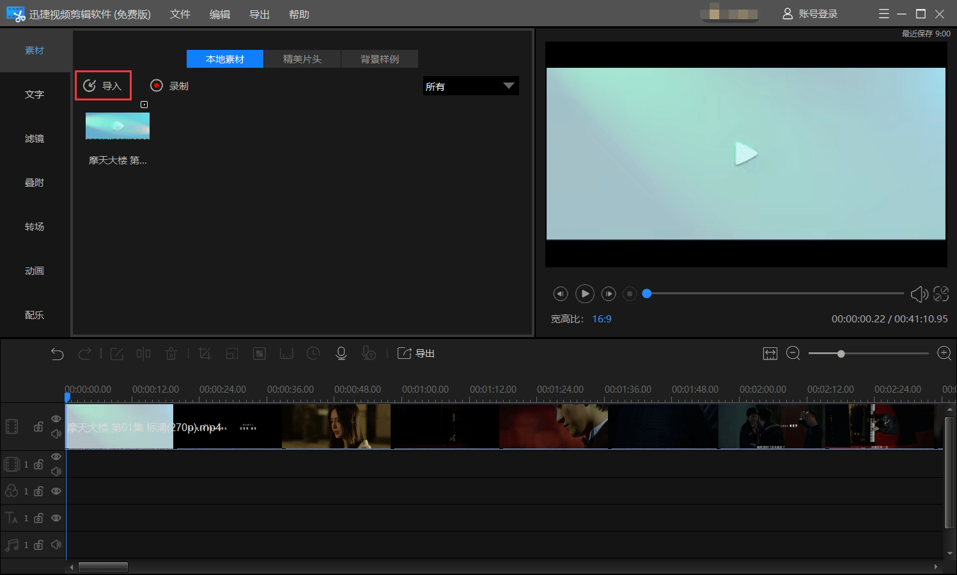
Task: Open the 转场 sidebar panel
Action: [35, 227]
